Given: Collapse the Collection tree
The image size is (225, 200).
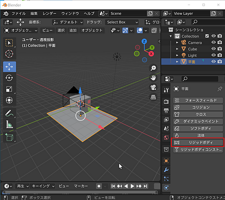Looking at the screenshot, I should (x=171, y=36).
